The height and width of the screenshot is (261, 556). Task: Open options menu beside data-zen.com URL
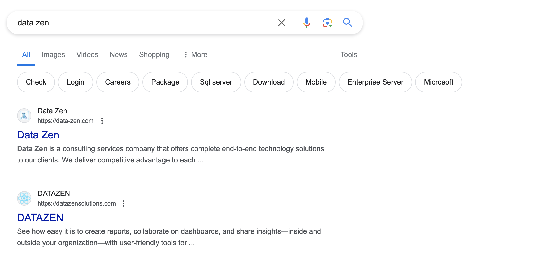pyautogui.click(x=102, y=121)
